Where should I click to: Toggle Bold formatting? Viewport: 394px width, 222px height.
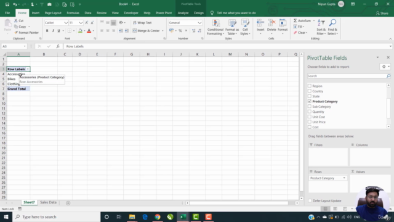(47, 31)
